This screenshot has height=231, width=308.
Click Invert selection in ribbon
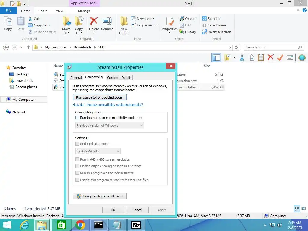(x=217, y=32)
